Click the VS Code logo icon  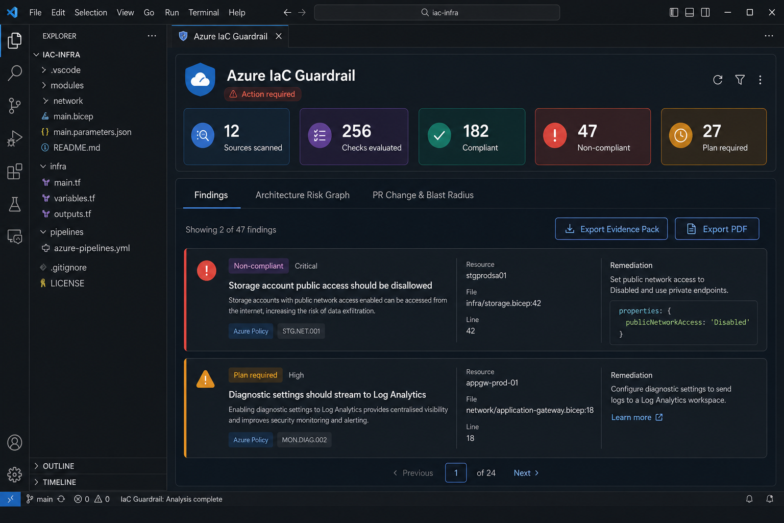pos(12,12)
